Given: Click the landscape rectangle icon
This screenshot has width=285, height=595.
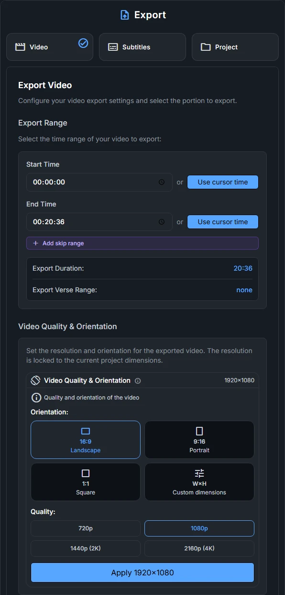Looking at the screenshot, I should [x=86, y=431].
